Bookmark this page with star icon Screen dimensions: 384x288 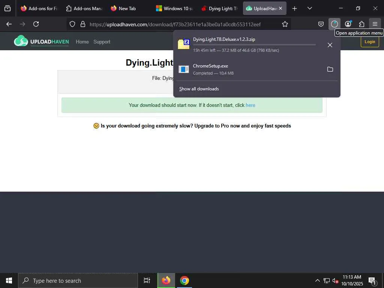tap(285, 24)
